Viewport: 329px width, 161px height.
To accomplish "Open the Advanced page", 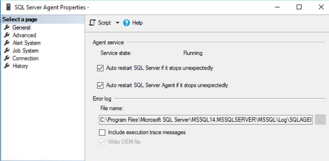I will pos(24,35).
